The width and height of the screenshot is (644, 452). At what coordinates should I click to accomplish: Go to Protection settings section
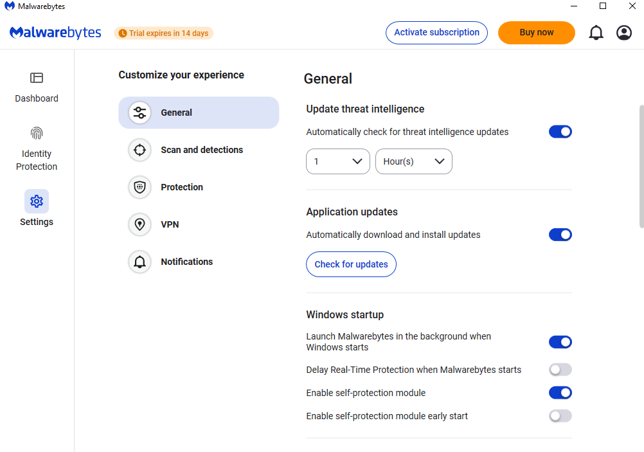pyautogui.click(x=199, y=187)
